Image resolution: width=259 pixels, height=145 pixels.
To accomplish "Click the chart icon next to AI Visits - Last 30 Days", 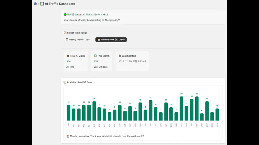I will [65, 82].
